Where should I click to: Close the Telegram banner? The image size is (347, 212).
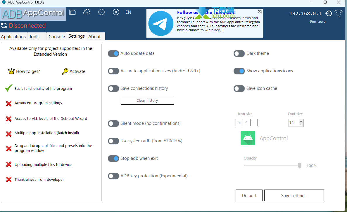point(260,11)
